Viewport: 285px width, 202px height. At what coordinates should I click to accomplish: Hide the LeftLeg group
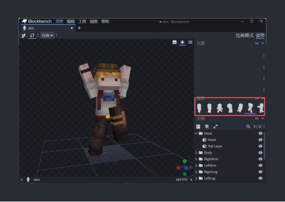(x=260, y=178)
